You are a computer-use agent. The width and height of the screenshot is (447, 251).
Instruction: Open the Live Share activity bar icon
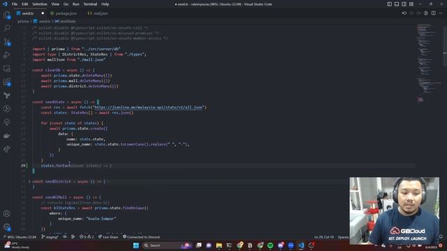[7, 149]
